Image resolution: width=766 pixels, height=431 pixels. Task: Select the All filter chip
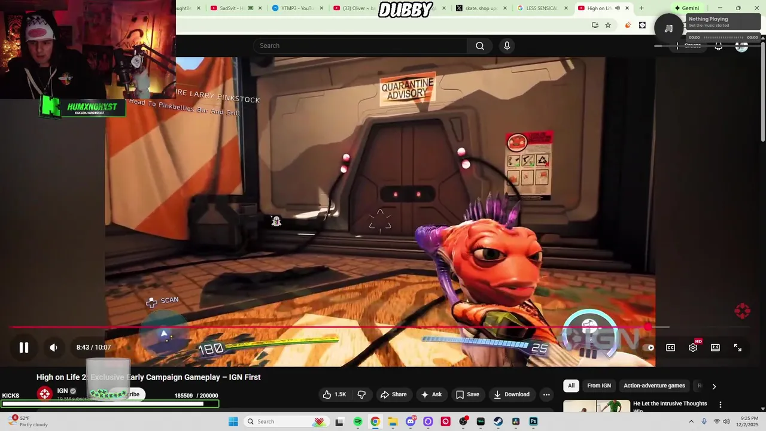tap(572, 386)
